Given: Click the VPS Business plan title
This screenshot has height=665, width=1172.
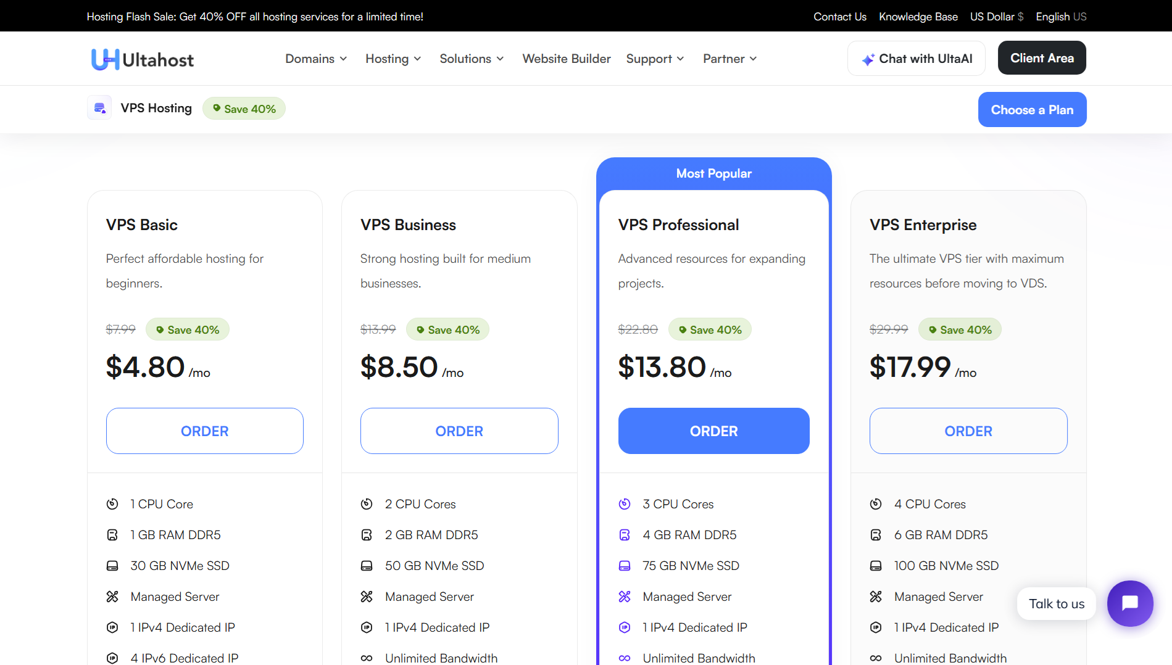Looking at the screenshot, I should pyautogui.click(x=408, y=225).
